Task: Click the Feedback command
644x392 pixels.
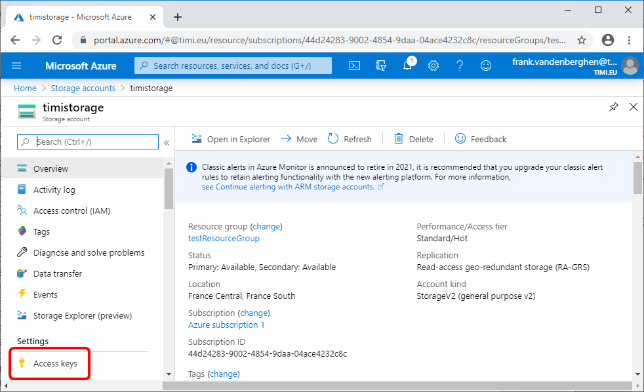Action: click(x=481, y=139)
